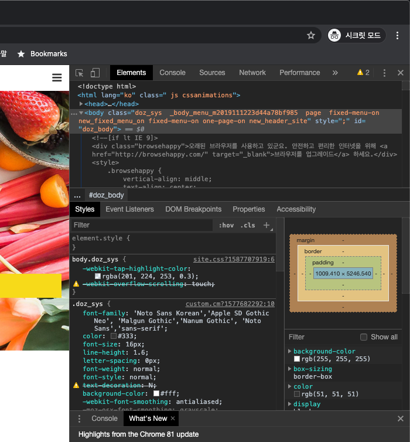
Task: Toggle the device toolbar icon
Action: (95, 73)
